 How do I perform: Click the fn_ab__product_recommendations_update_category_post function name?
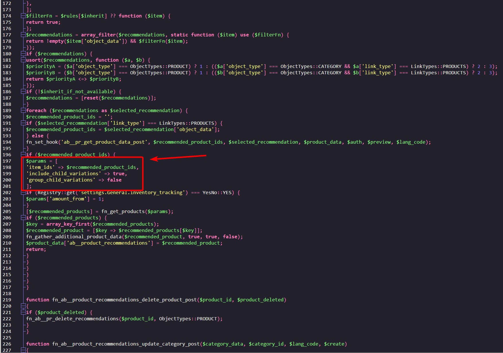[126, 344]
